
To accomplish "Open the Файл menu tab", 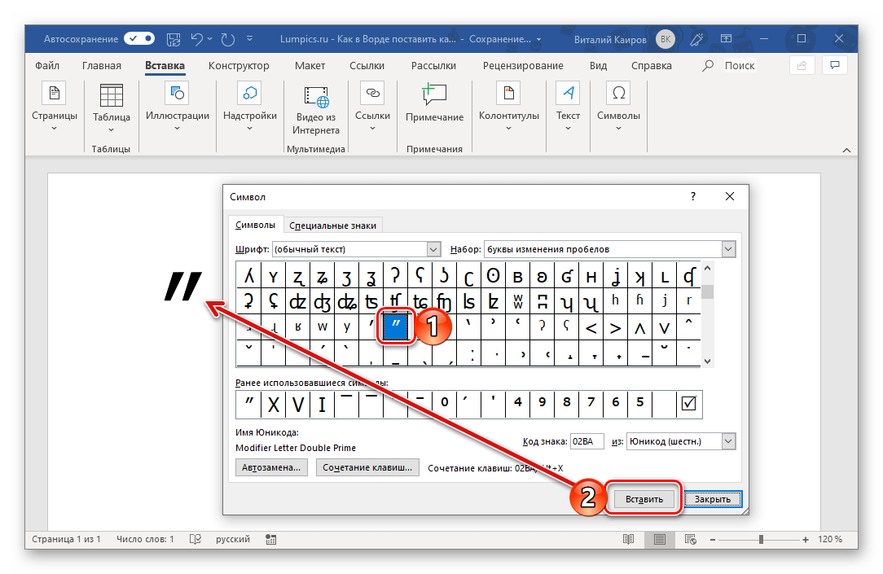I will [47, 66].
